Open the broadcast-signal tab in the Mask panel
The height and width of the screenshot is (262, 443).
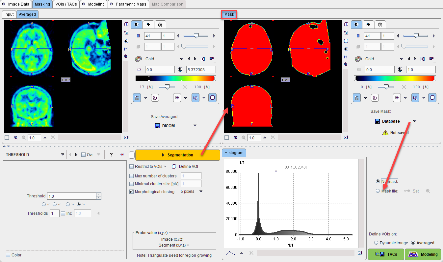tap(380, 25)
